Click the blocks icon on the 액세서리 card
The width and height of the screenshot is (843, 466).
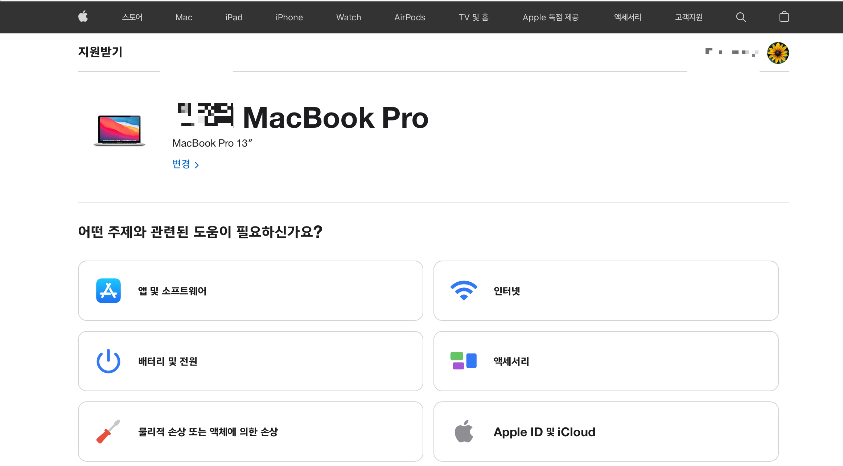tap(463, 361)
